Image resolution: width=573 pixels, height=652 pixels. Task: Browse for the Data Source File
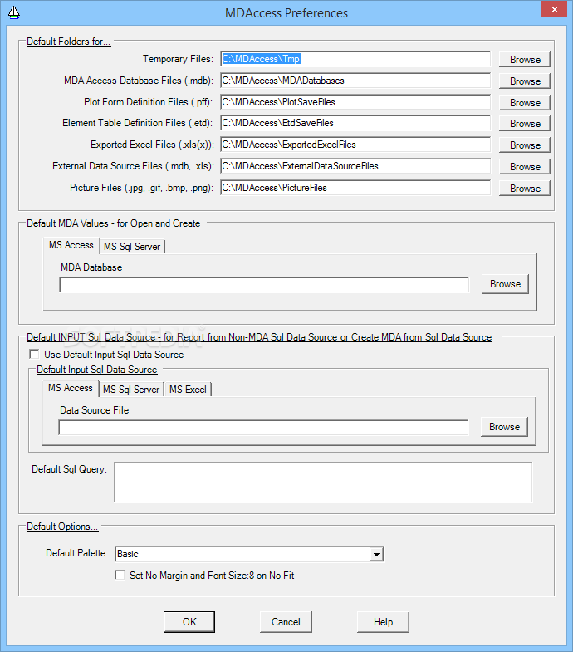coord(504,427)
